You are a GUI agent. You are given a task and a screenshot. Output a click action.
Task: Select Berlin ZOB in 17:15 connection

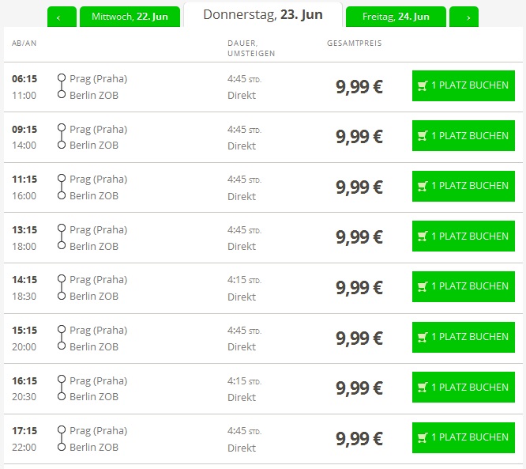pyautogui.click(x=94, y=447)
